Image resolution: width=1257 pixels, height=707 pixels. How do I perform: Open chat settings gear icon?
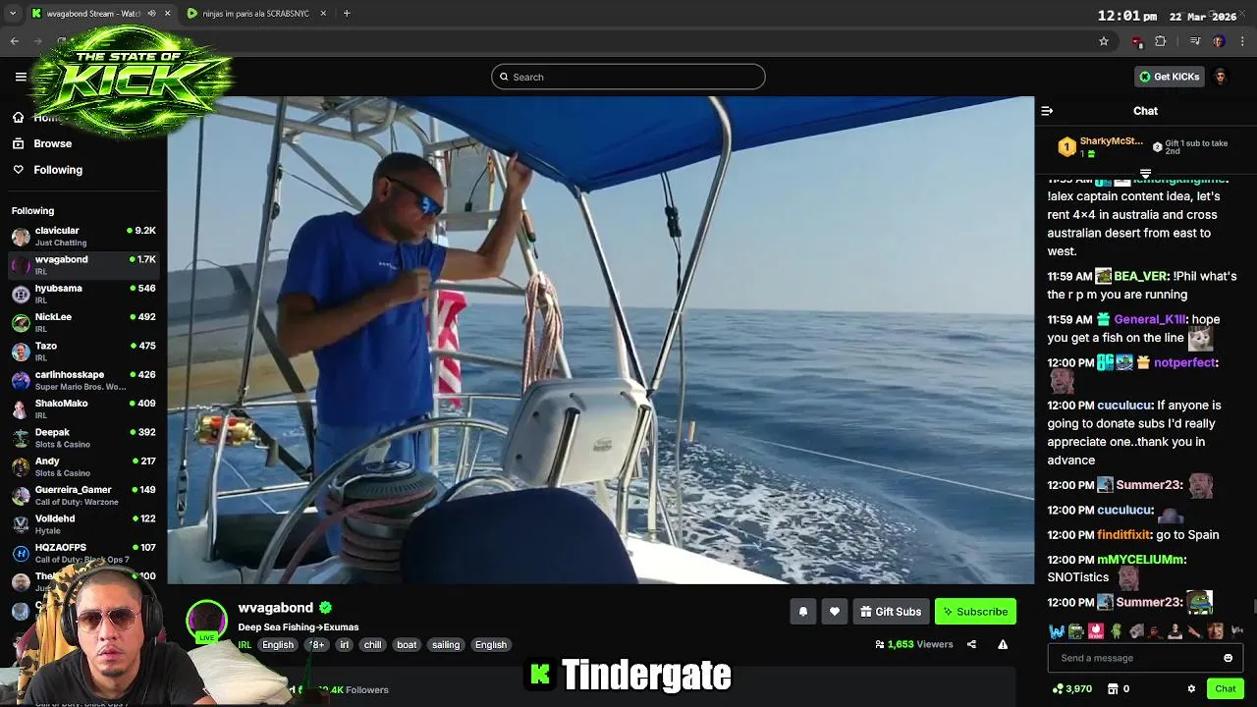pyautogui.click(x=1191, y=688)
